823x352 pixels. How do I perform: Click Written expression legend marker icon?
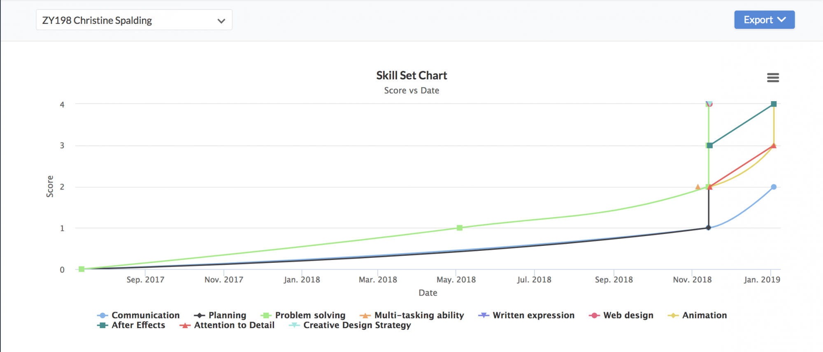pos(484,315)
